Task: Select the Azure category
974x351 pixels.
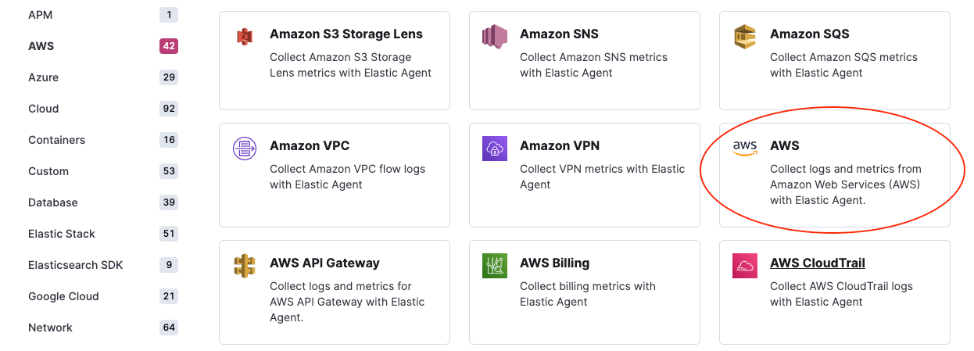Action: click(x=43, y=77)
